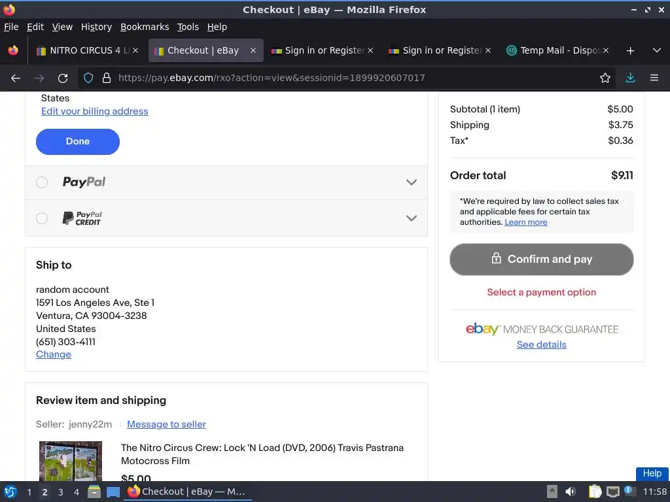The width and height of the screenshot is (670, 502).
Task: Close the Temp Mail tab
Action: (x=606, y=50)
